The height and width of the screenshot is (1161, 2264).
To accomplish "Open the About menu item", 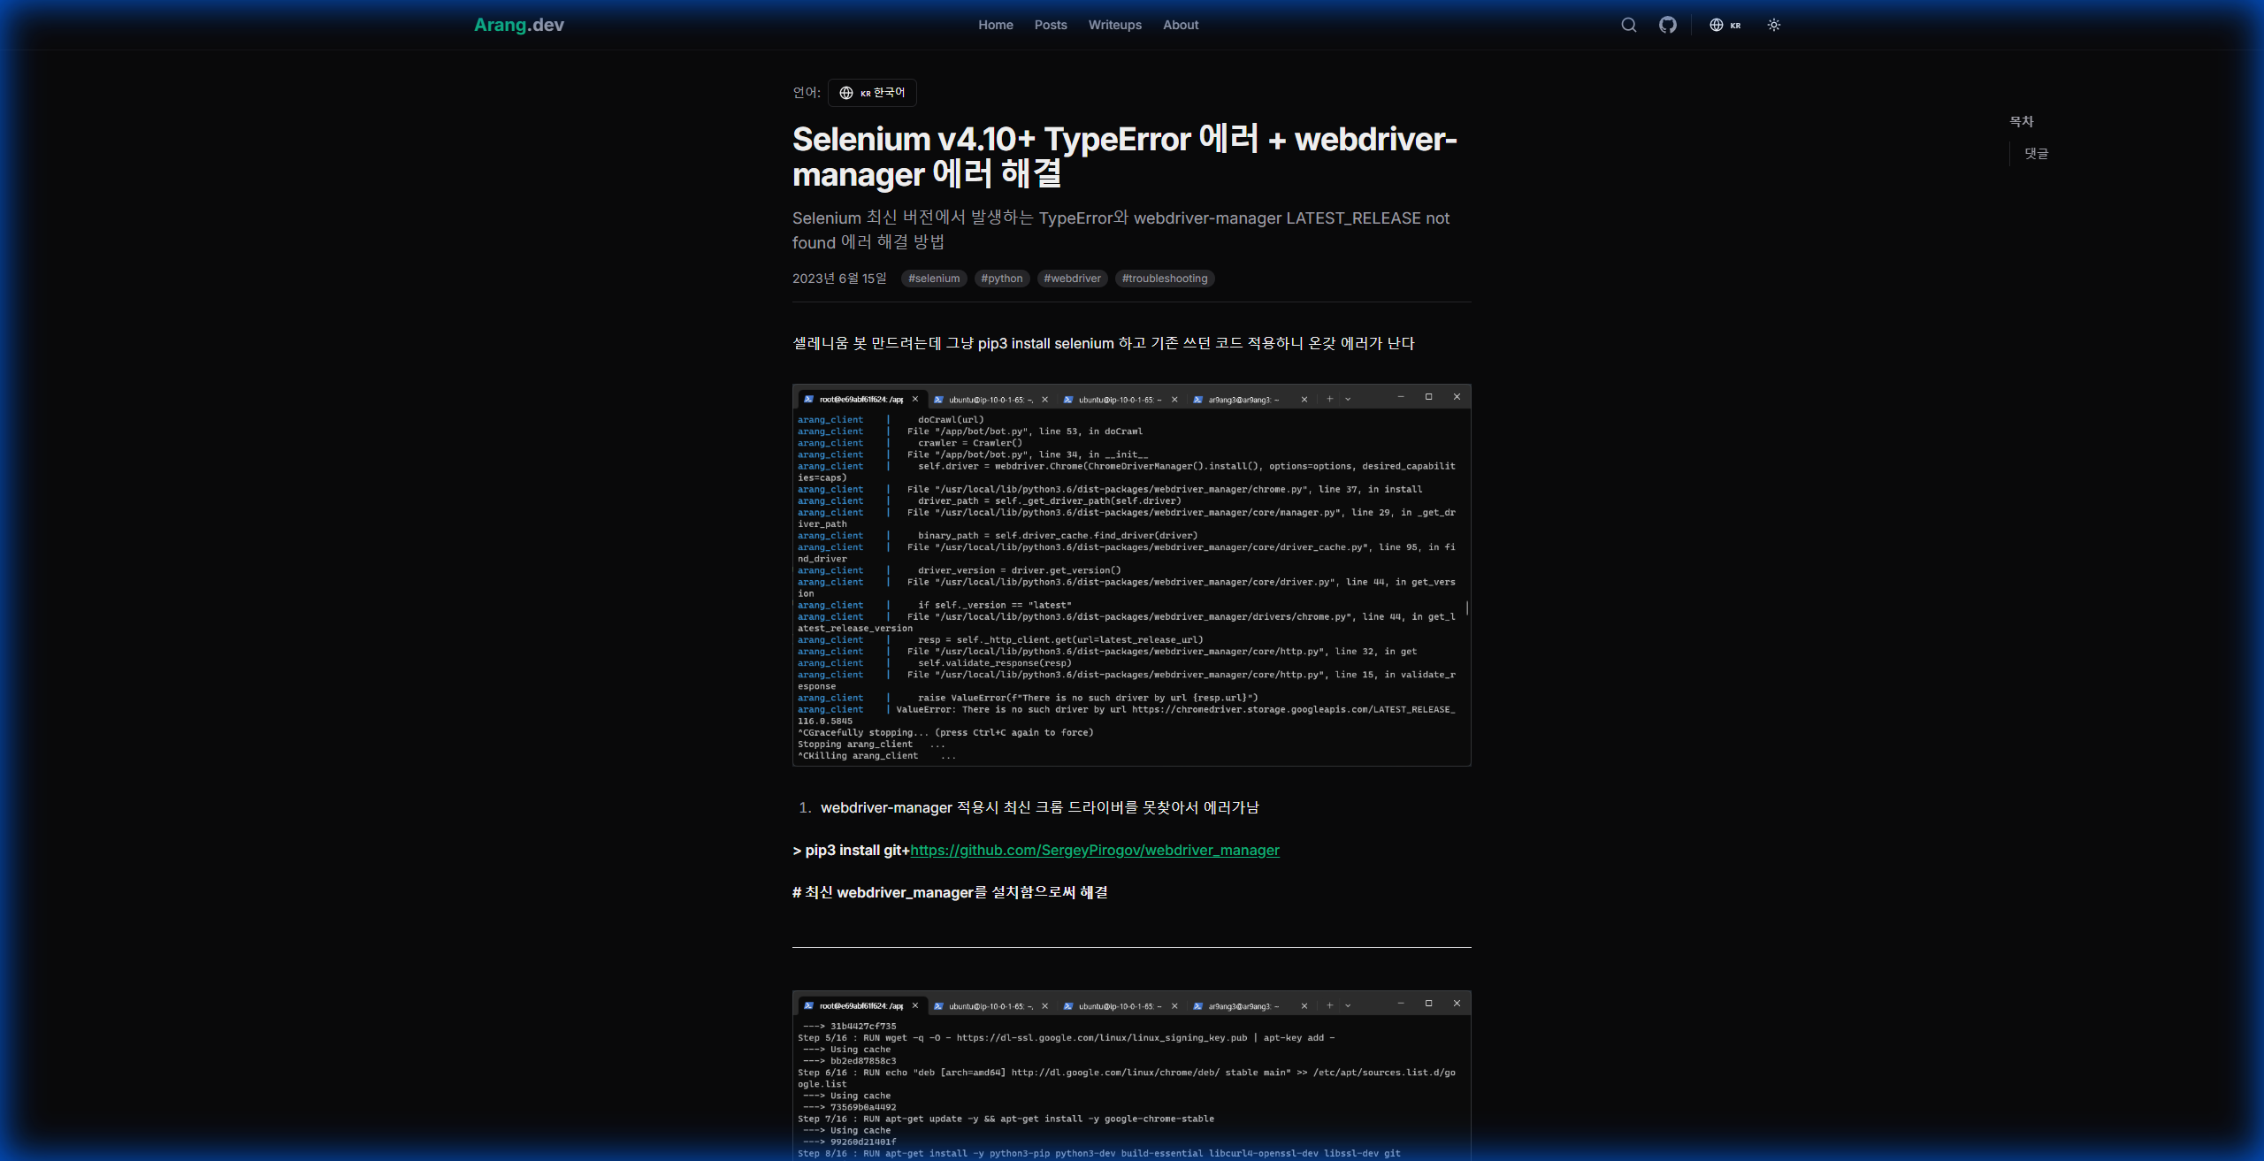I will click(x=1181, y=25).
